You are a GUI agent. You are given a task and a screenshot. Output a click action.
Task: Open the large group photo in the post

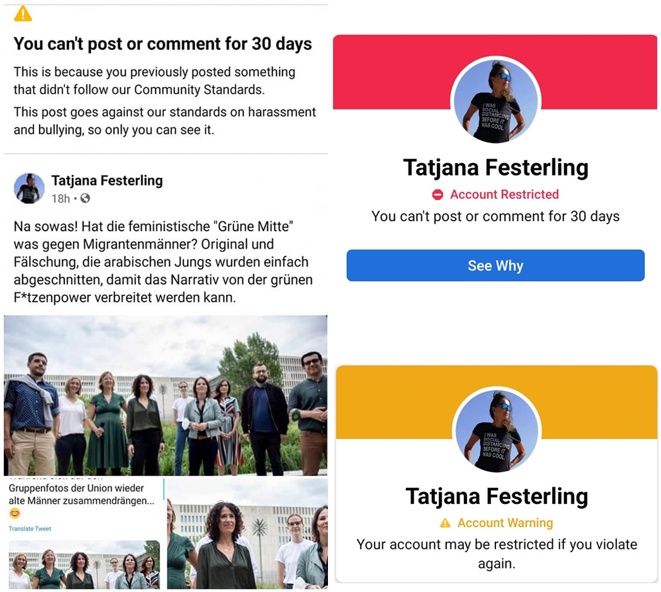tap(166, 396)
